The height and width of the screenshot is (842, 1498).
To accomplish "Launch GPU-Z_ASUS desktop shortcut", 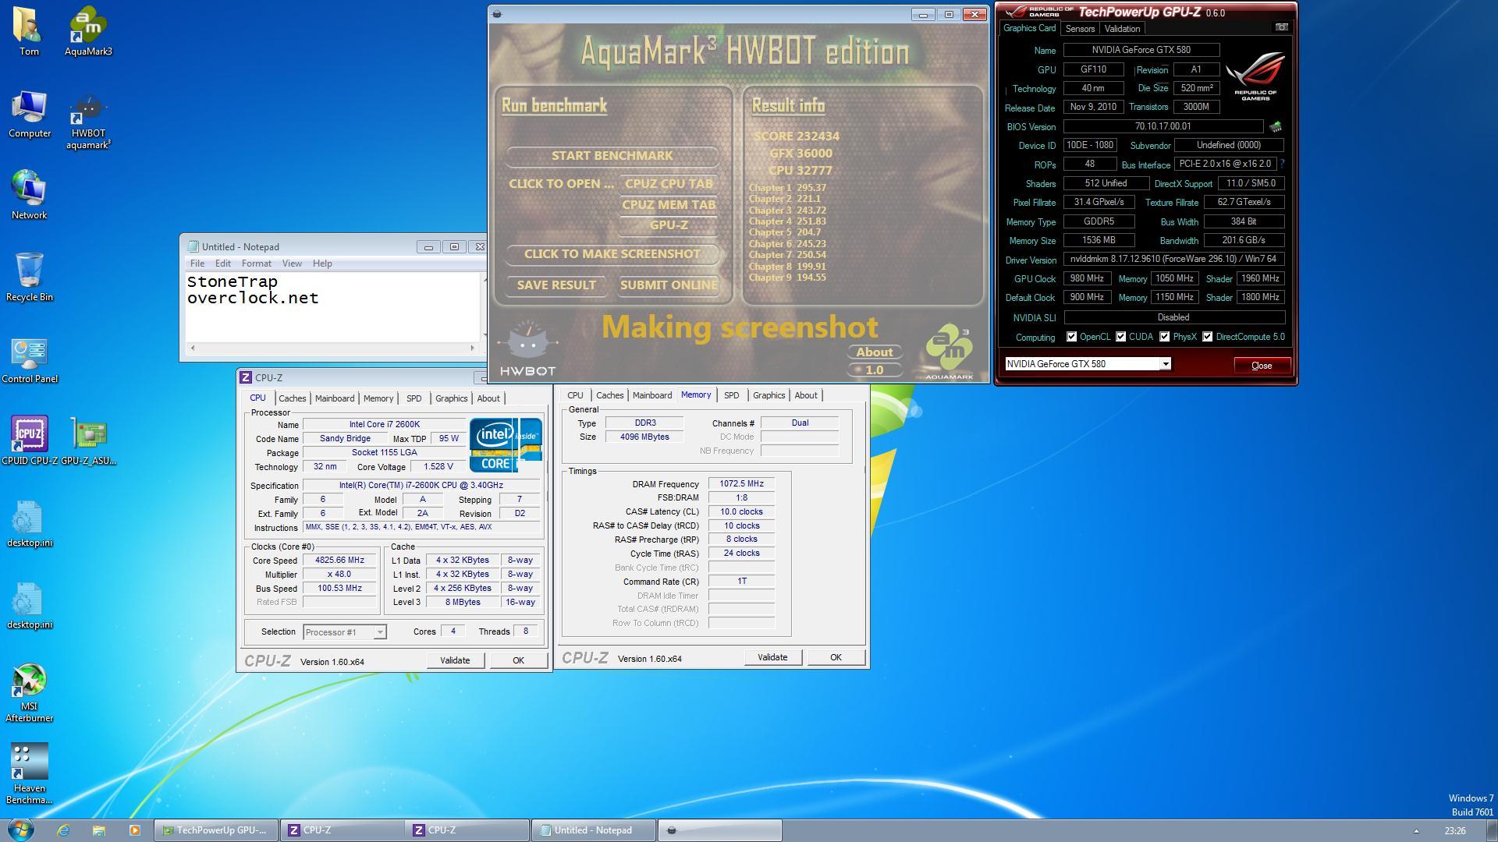I will click(x=88, y=440).
